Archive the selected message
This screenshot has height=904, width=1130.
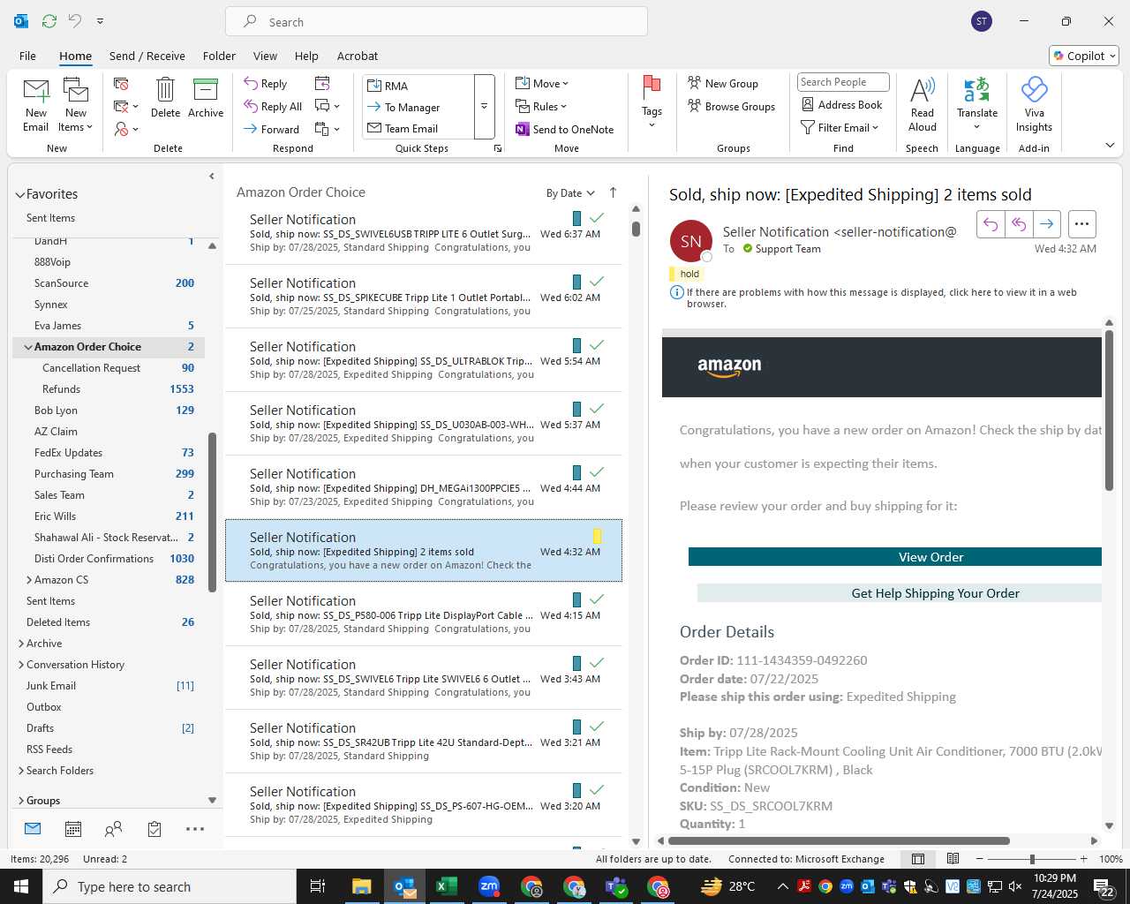tap(206, 98)
